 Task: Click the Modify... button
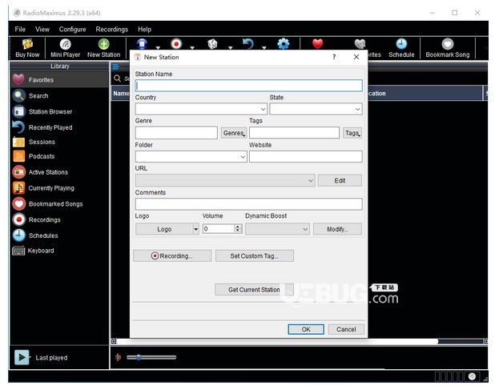click(337, 229)
